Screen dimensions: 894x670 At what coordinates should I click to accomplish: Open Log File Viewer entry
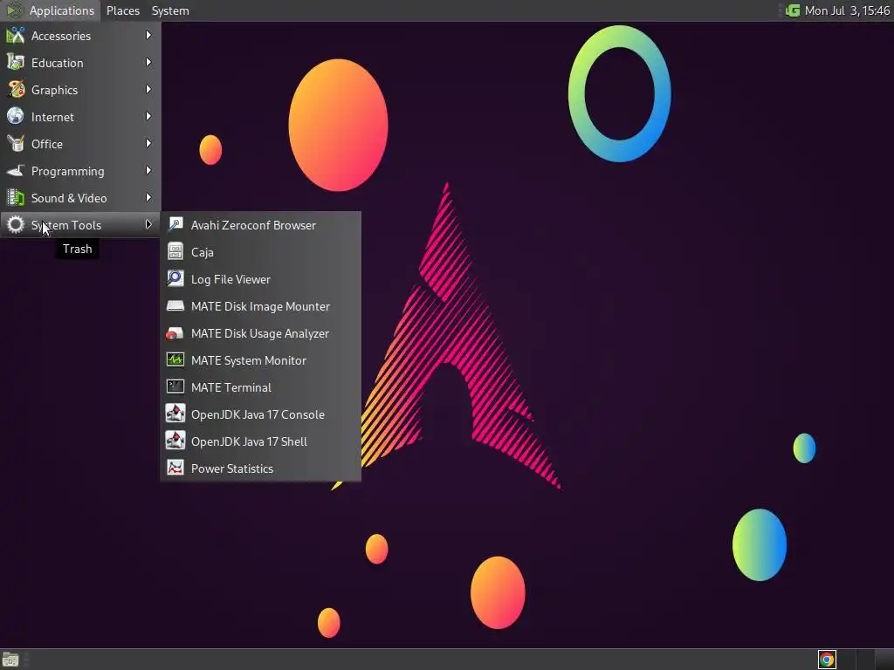click(x=260, y=279)
